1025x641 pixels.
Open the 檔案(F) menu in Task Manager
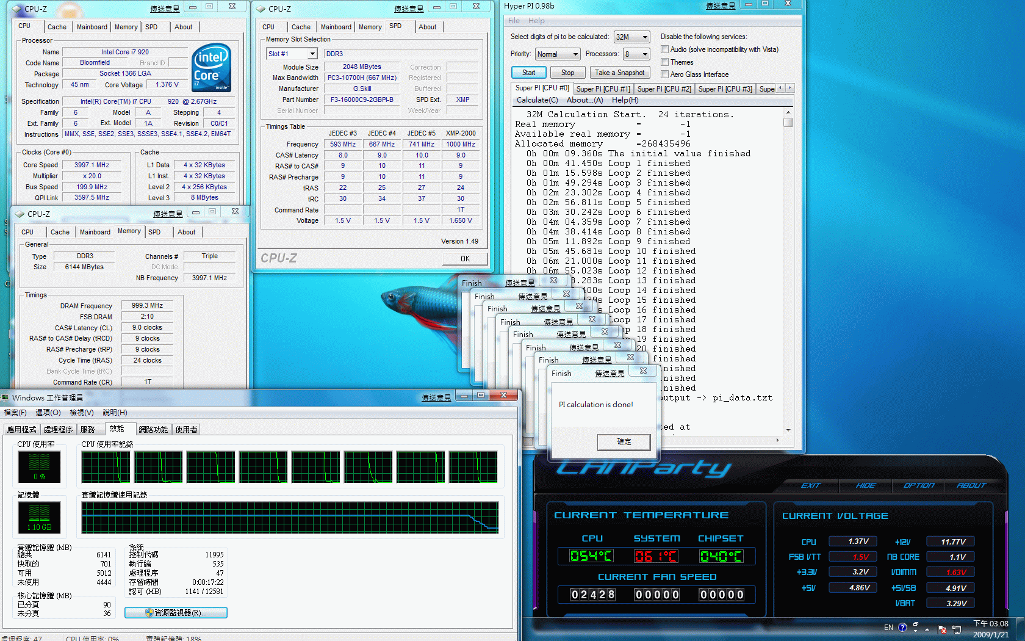[15, 413]
